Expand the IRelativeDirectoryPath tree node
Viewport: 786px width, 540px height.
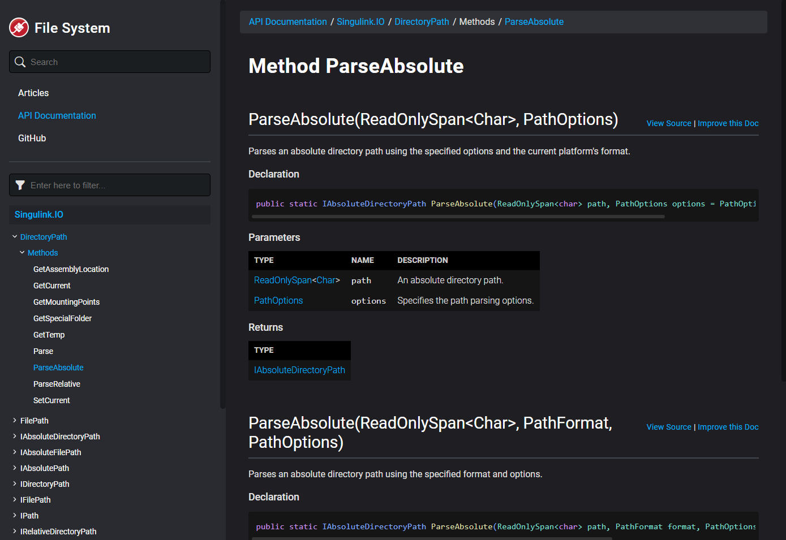(x=15, y=532)
